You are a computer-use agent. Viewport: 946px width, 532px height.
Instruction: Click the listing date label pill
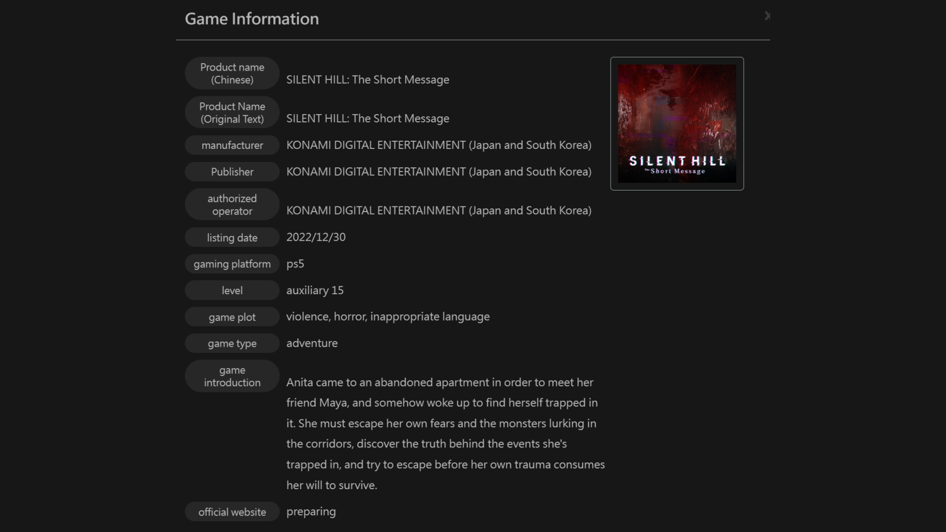pyautogui.click(x=231, y=237)
